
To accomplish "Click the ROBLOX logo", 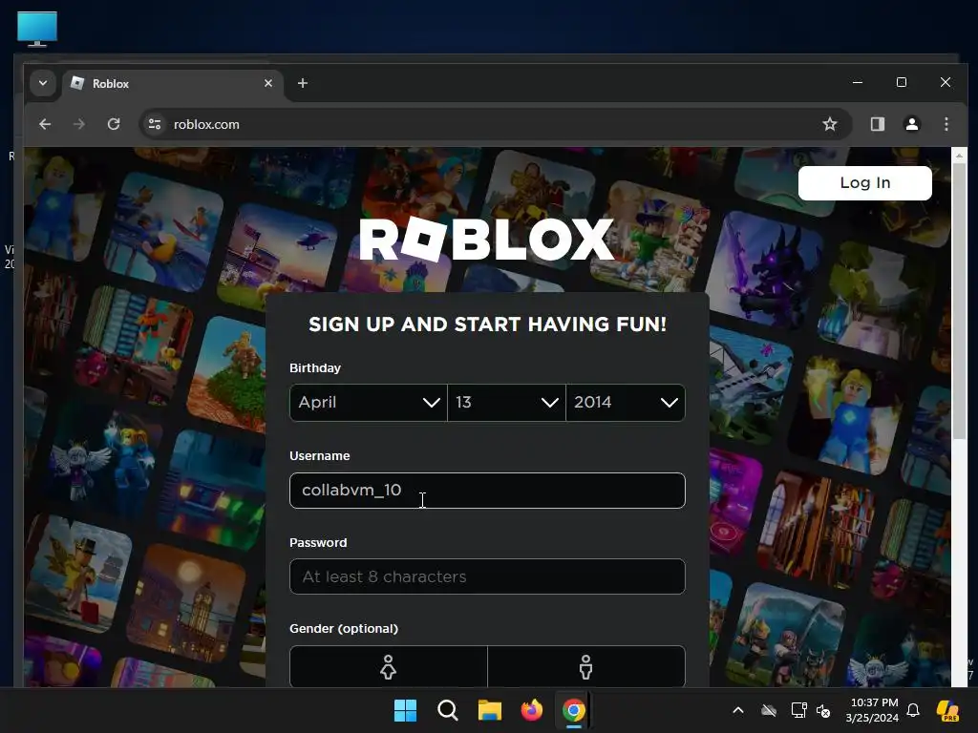I will (x=487, y=240).
